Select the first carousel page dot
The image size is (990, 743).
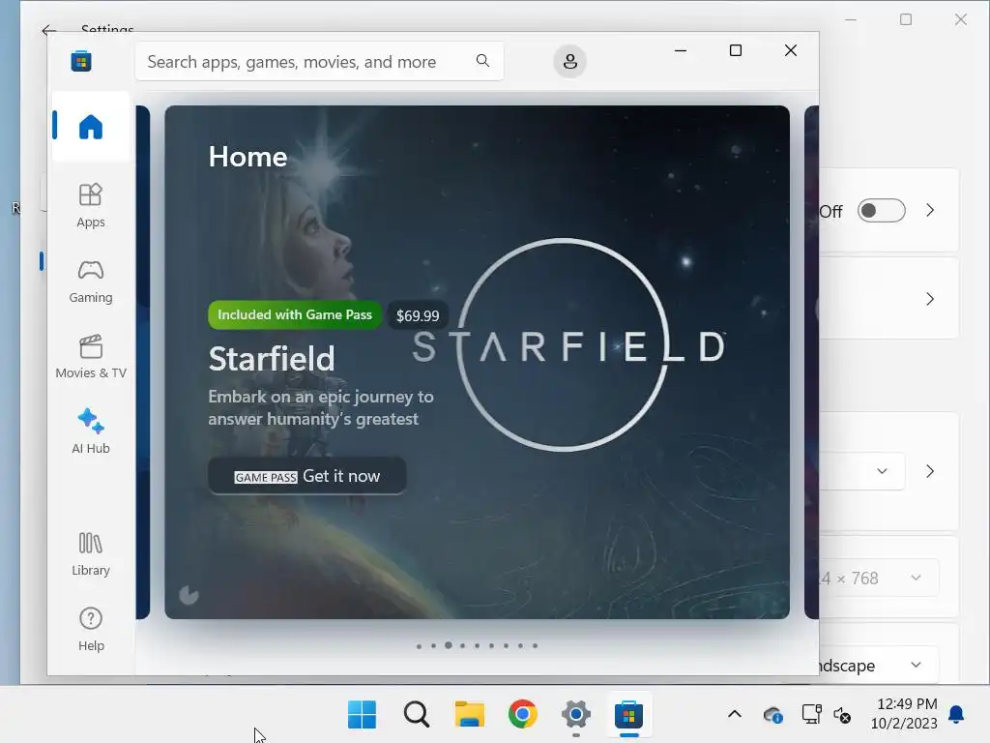(x=420, y=645)
